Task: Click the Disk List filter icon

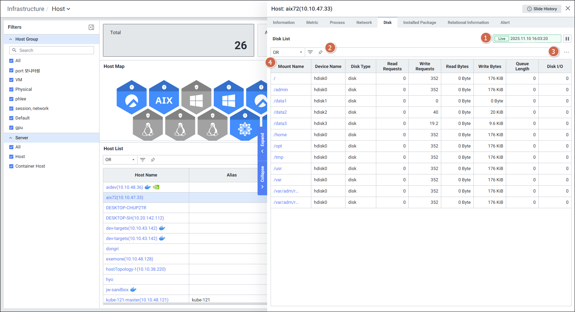Action: (310, 52)
